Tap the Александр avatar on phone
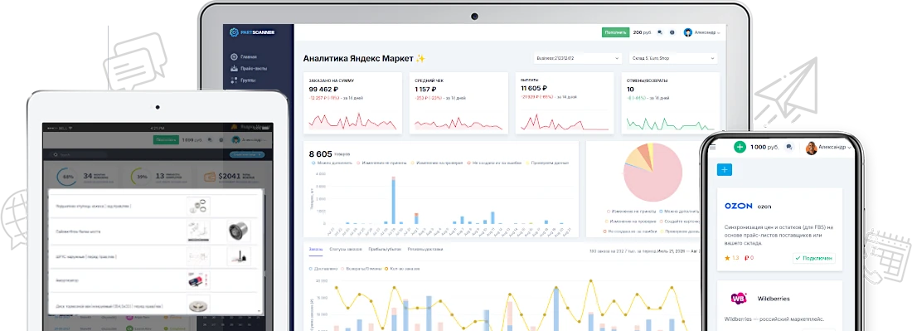The height and width of the screenshot is (331, 912). click(x=811, y=148)
